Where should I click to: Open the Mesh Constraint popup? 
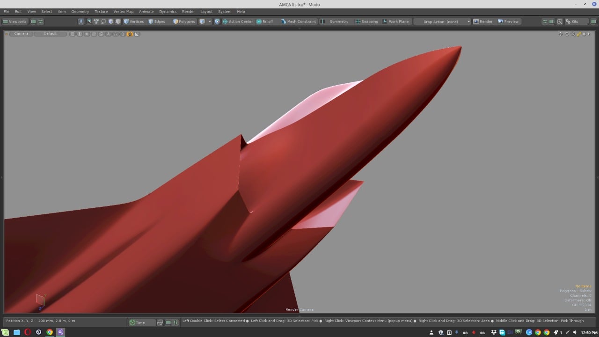pos(299,22)
